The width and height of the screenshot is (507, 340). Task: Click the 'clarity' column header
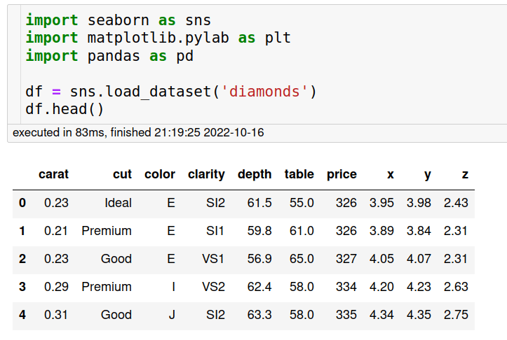[206, 174]
